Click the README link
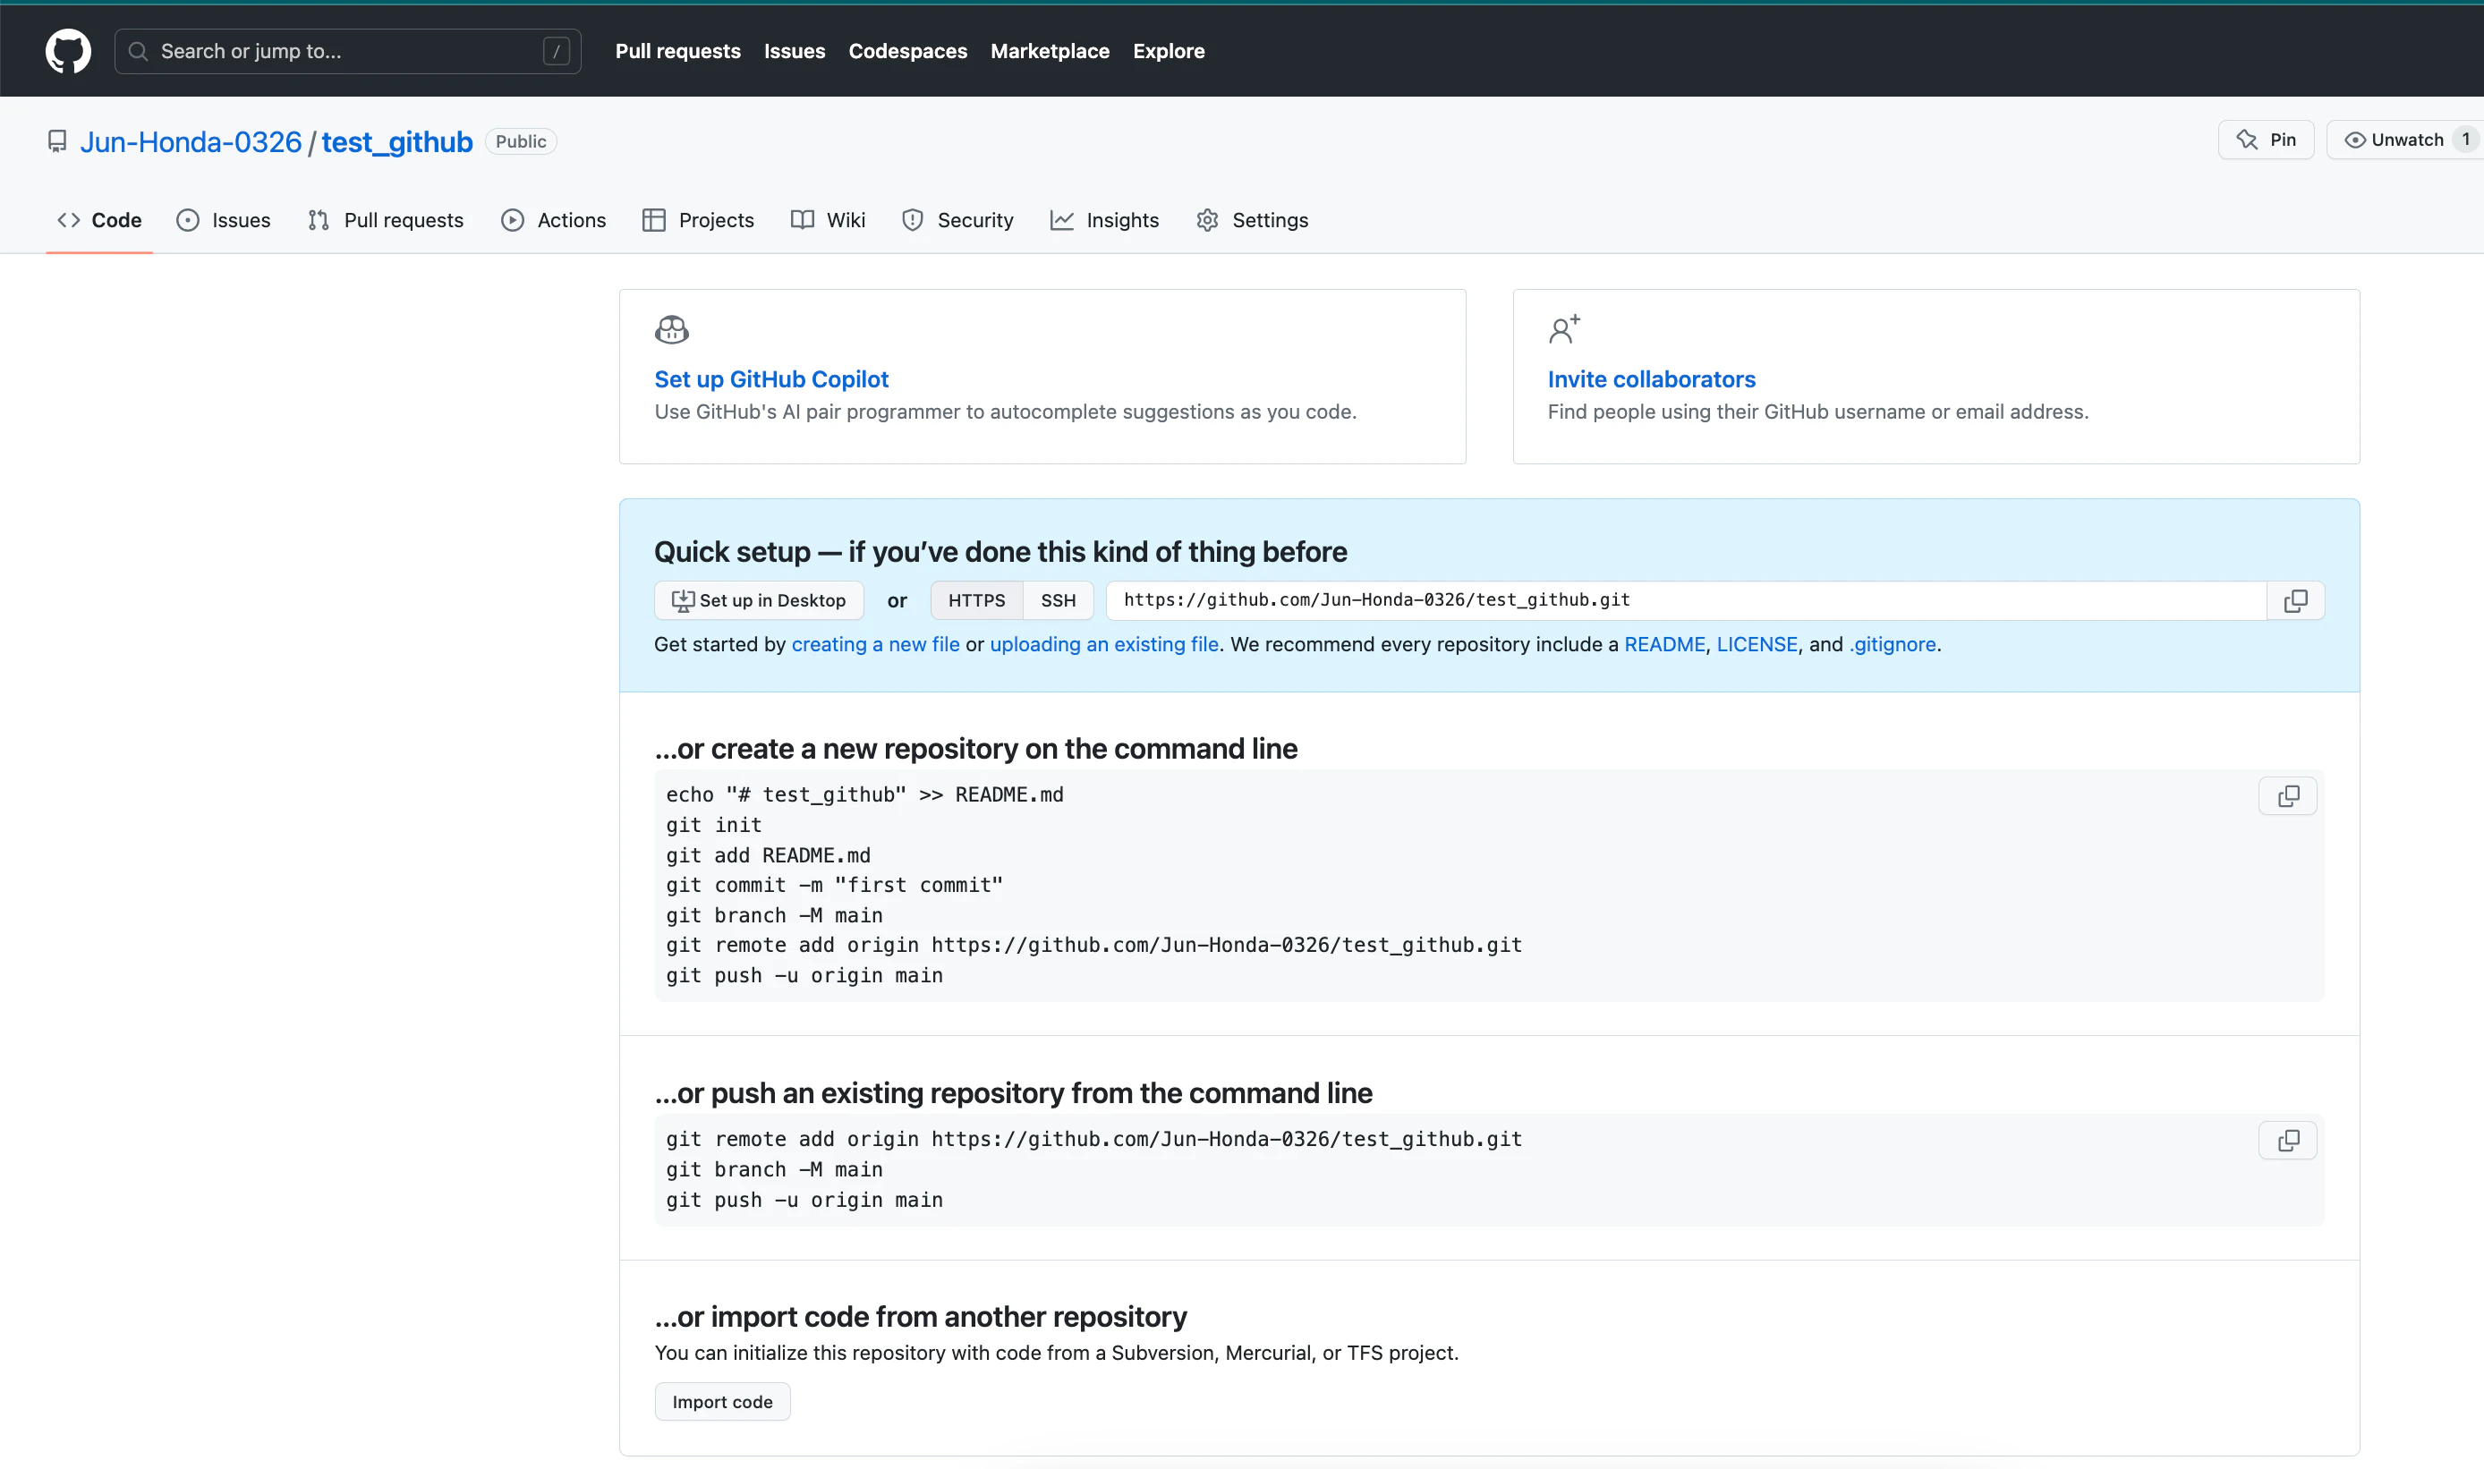Image resolution: width=2484 pixels, height=1469 pixels. point(1664,644)
